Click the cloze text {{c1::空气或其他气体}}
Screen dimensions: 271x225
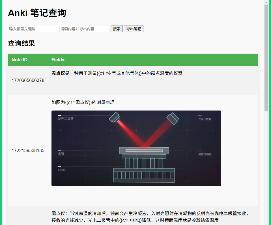click(x=119, y=73)
